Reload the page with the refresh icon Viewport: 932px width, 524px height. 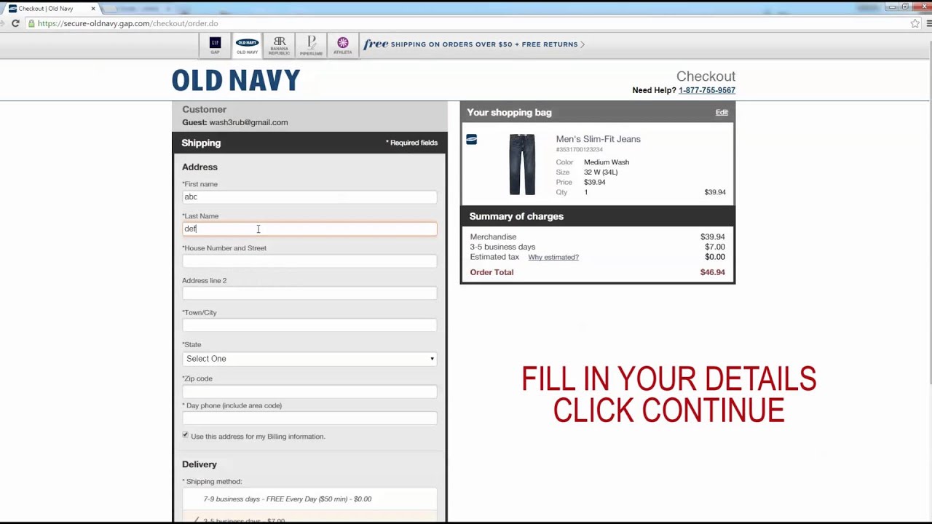(15, 23)
